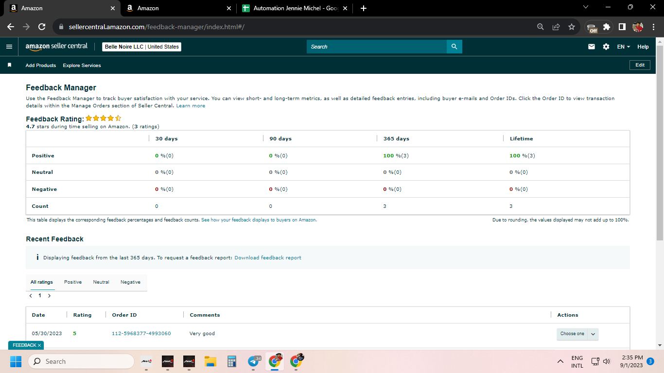The width and height of the screenshot is (664, 373).
Task: Click the extension icon labeled Off
Action: pyautogui.click(x=592, y=28)
